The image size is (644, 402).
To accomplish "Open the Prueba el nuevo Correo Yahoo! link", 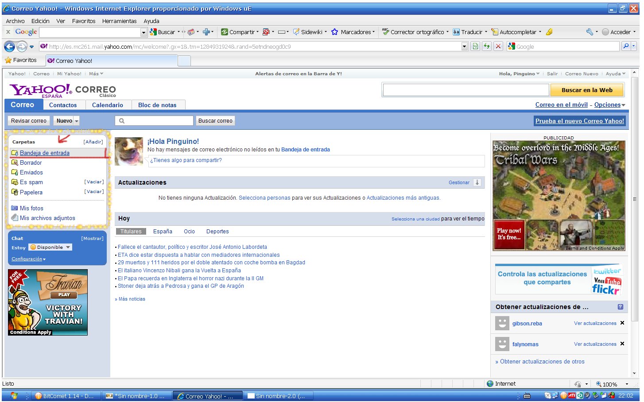I will pyautogui.click(x=579, y=121).
